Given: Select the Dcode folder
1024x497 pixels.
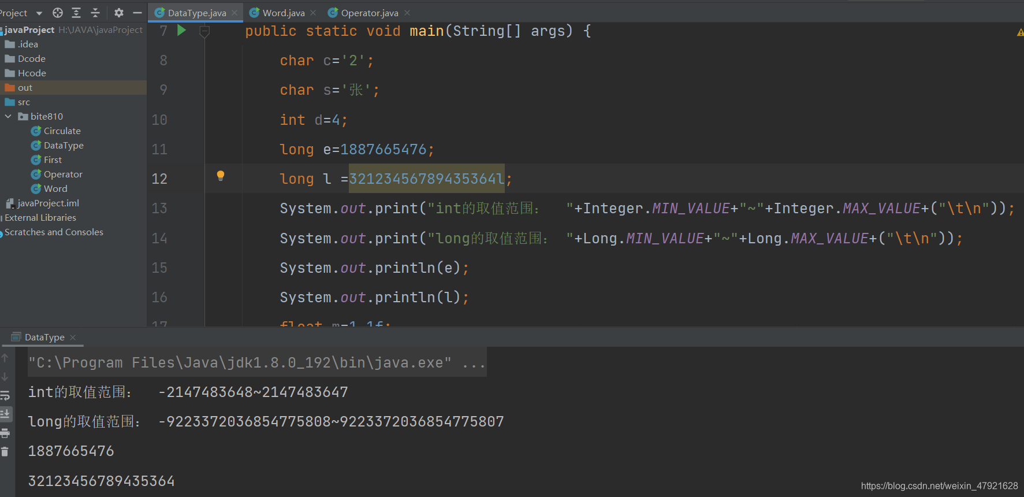Looking at the screenshot, I should (x=31, y=59).
